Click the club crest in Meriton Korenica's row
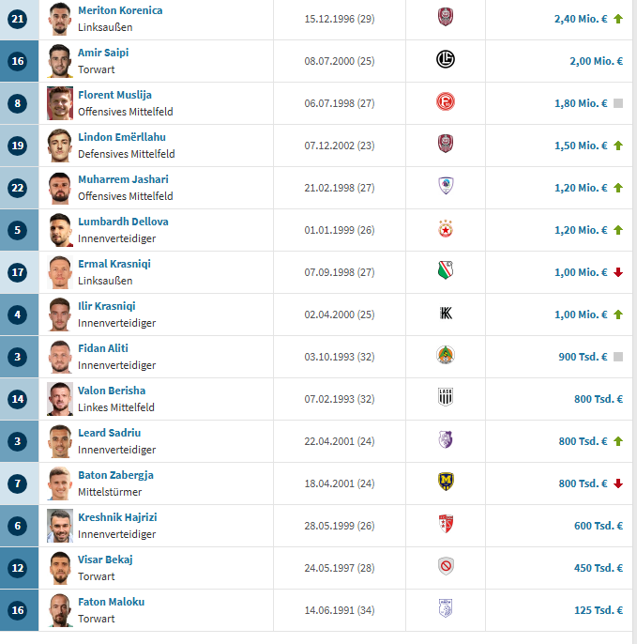 pyautogui.click(x=445, y=17)
